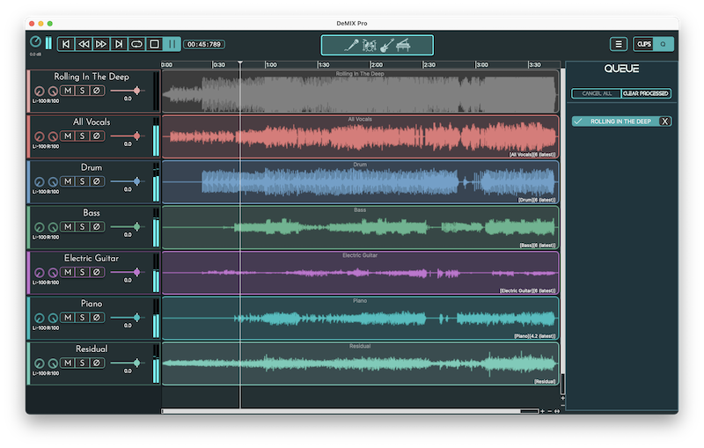The image size is (704, 448).
Task: Click the rewind button
Action: point(84,44)
